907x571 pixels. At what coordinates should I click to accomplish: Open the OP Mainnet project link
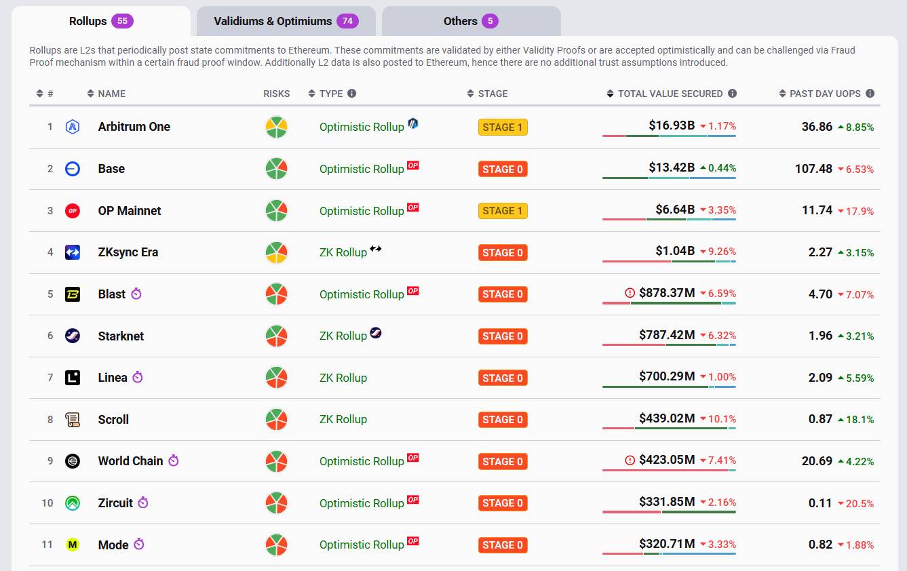coord(130,211)
